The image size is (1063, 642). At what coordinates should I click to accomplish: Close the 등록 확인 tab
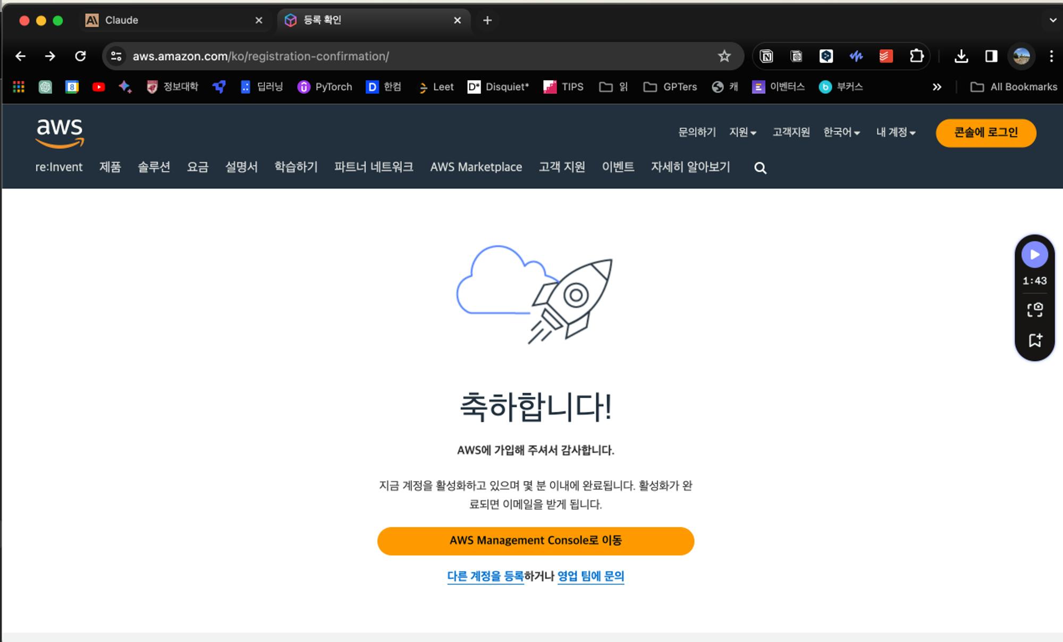click(x=457, y=20)
